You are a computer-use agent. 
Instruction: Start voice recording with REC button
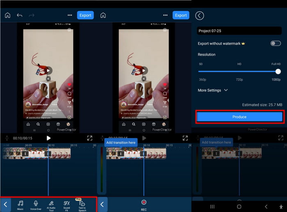coord(144,205)
